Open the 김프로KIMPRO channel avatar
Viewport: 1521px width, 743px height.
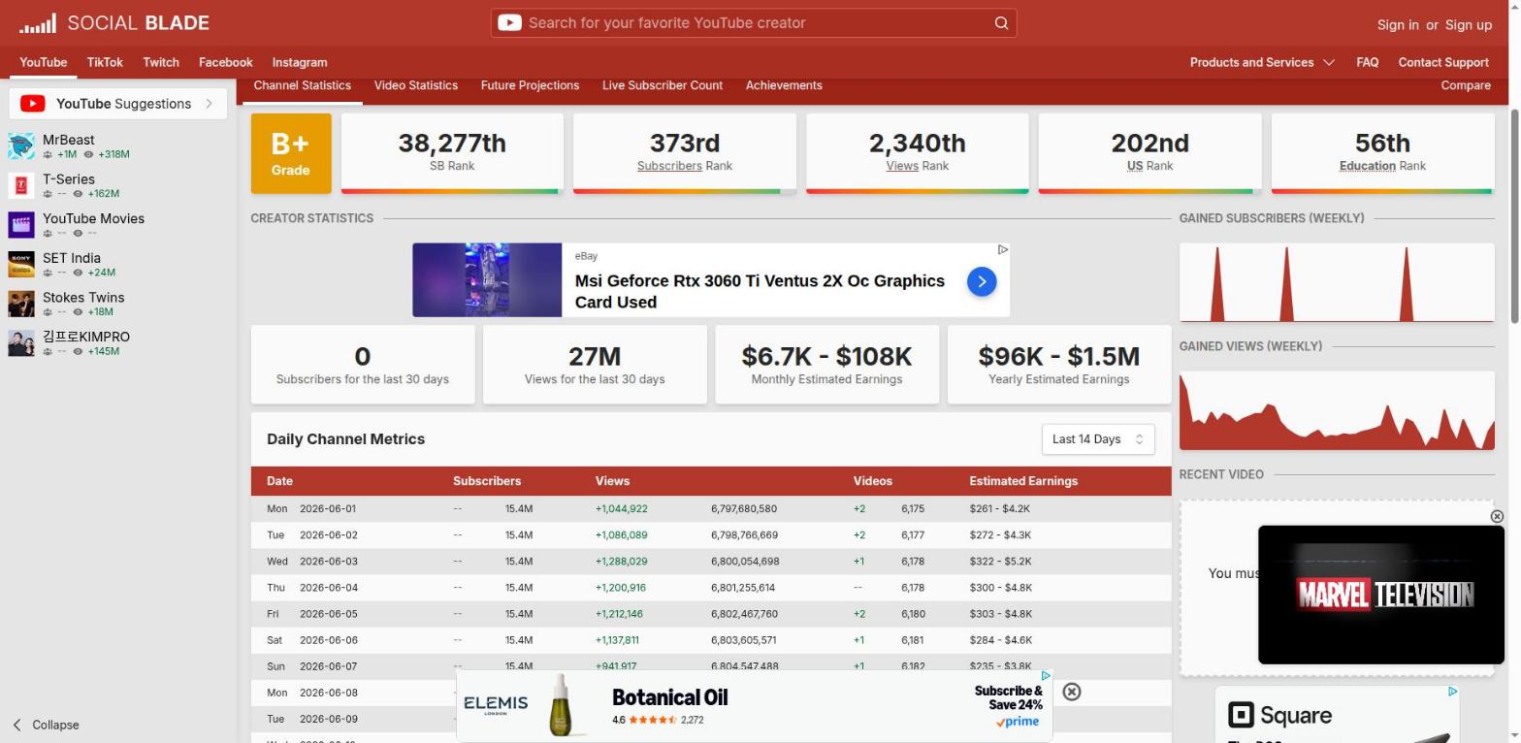point(21,342)
